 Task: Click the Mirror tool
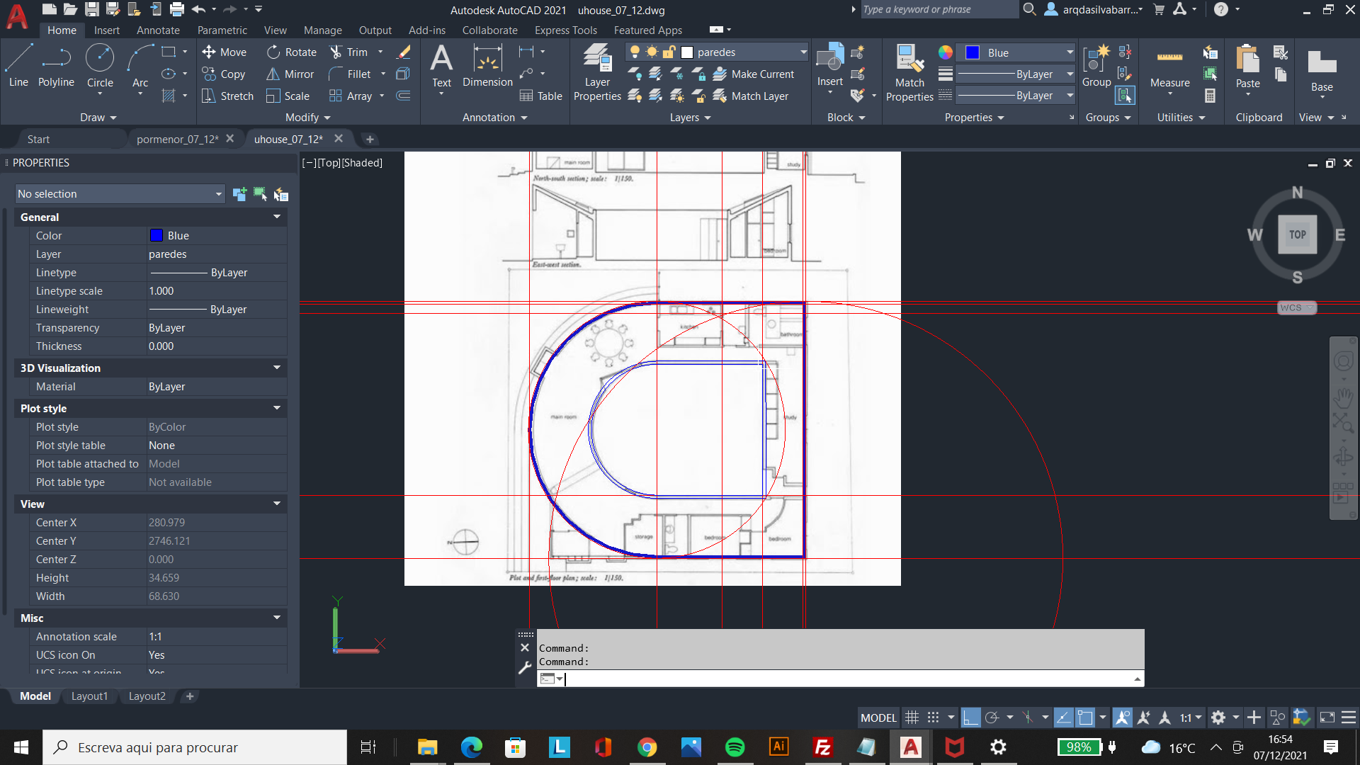coord(290,74)
